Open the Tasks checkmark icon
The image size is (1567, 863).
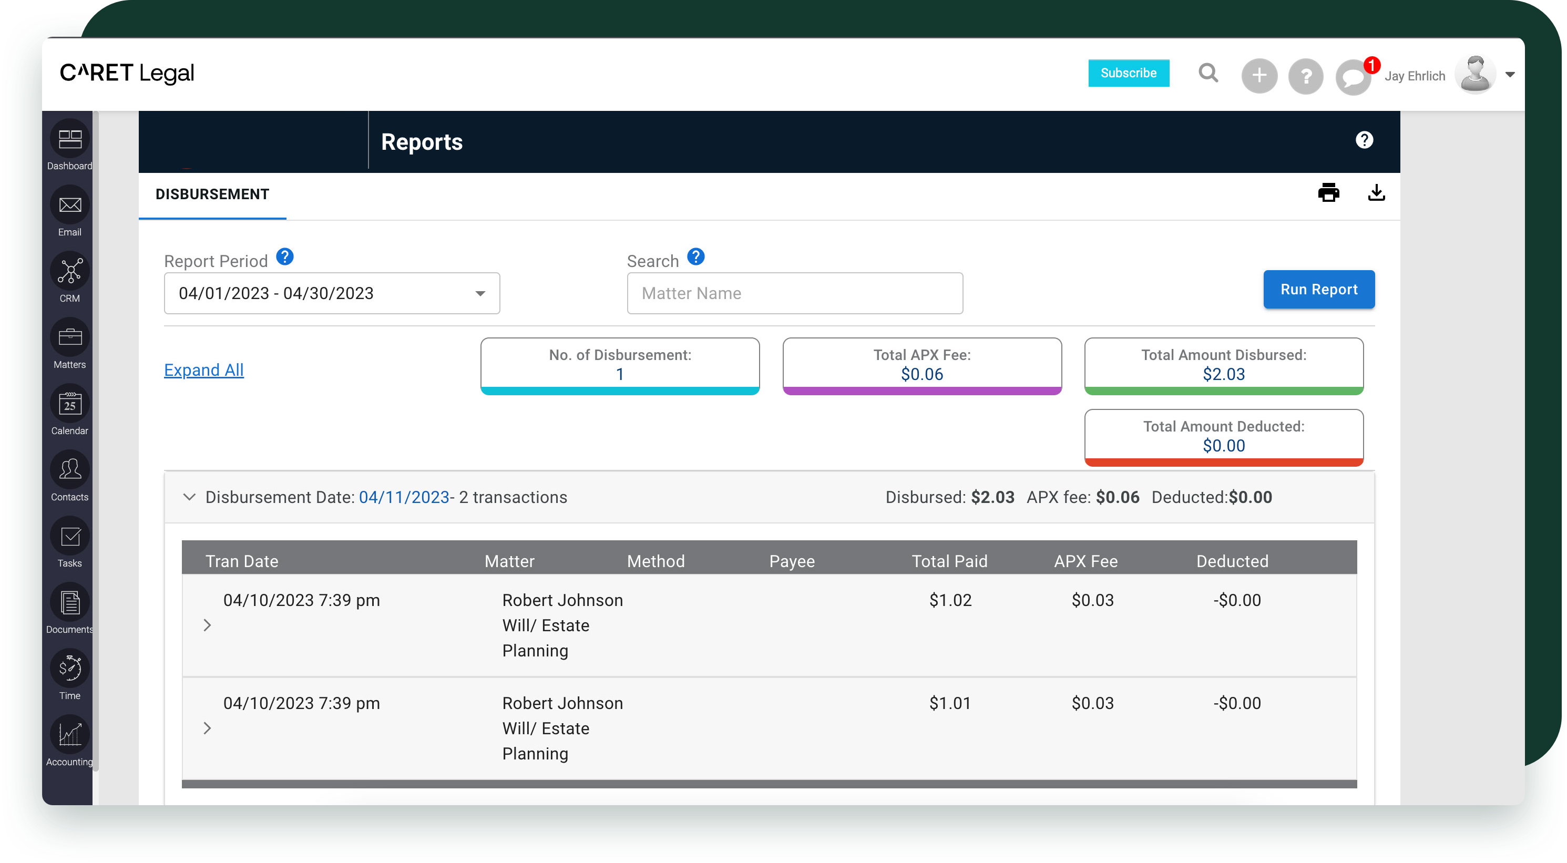tap(70, 537)
